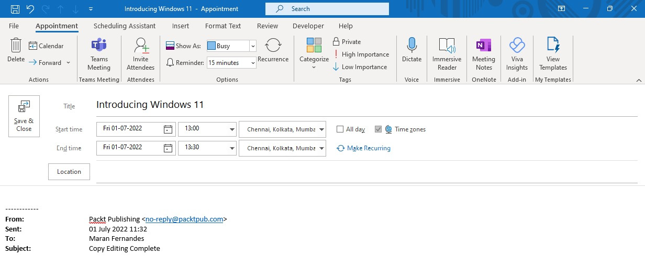Undo the last action
Viewport: 645px width, 266px height.
(x=30, y=9)
